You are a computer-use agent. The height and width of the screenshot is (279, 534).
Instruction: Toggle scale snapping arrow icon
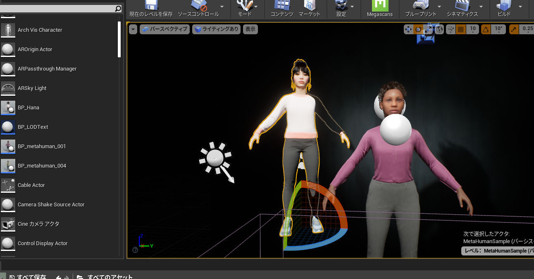(514, 29)
